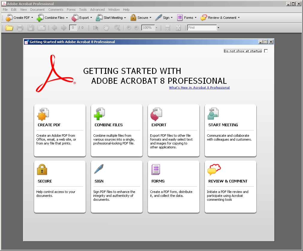Expand the Secure dropdown arrow
This screenshot has width=303, height=251.
coord(150,18)
